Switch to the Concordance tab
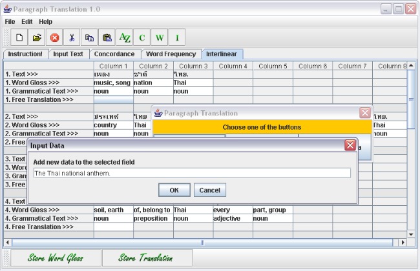 (x=114, y=54)
